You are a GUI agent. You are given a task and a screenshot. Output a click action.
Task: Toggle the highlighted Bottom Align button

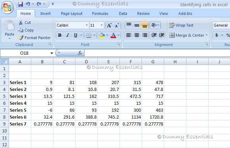(x=145, y=25)
